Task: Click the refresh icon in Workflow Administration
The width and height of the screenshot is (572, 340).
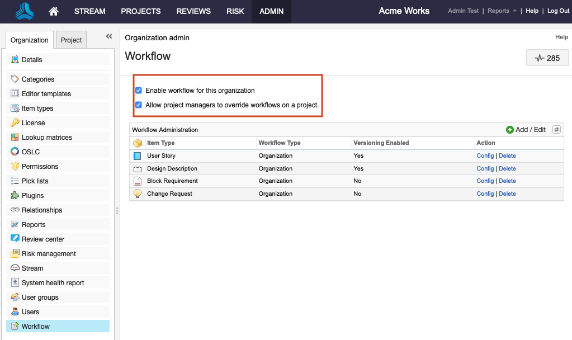Action: [x=556, y=130]
